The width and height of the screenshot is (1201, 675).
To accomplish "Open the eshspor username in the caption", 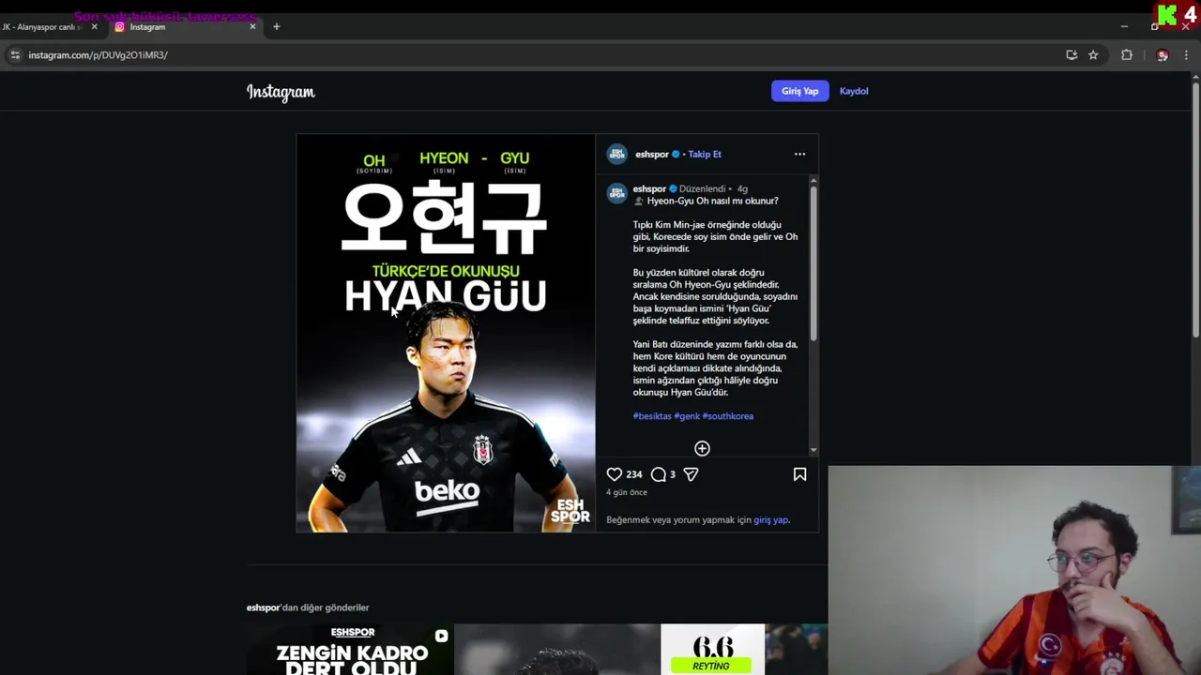I will 649,188.
